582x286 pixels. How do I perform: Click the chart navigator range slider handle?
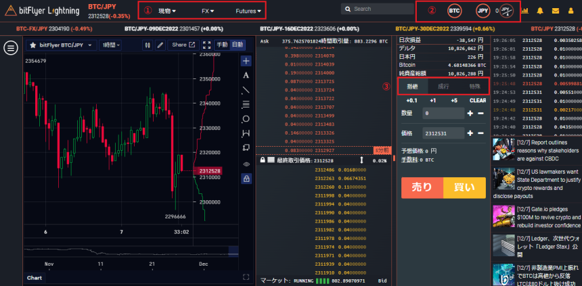(x=233, y=251)
